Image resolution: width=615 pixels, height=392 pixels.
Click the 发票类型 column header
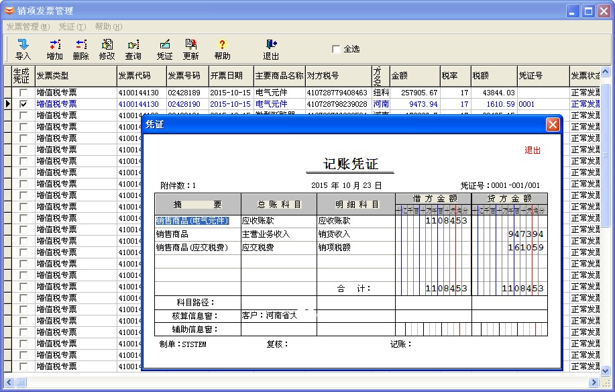(x=76, y=76)
